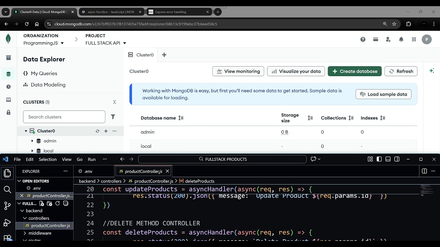Screen dimensions: 440x247
Task: Expand the local database in sidebar
Action: pyautogui.click(x=32, y=151)
